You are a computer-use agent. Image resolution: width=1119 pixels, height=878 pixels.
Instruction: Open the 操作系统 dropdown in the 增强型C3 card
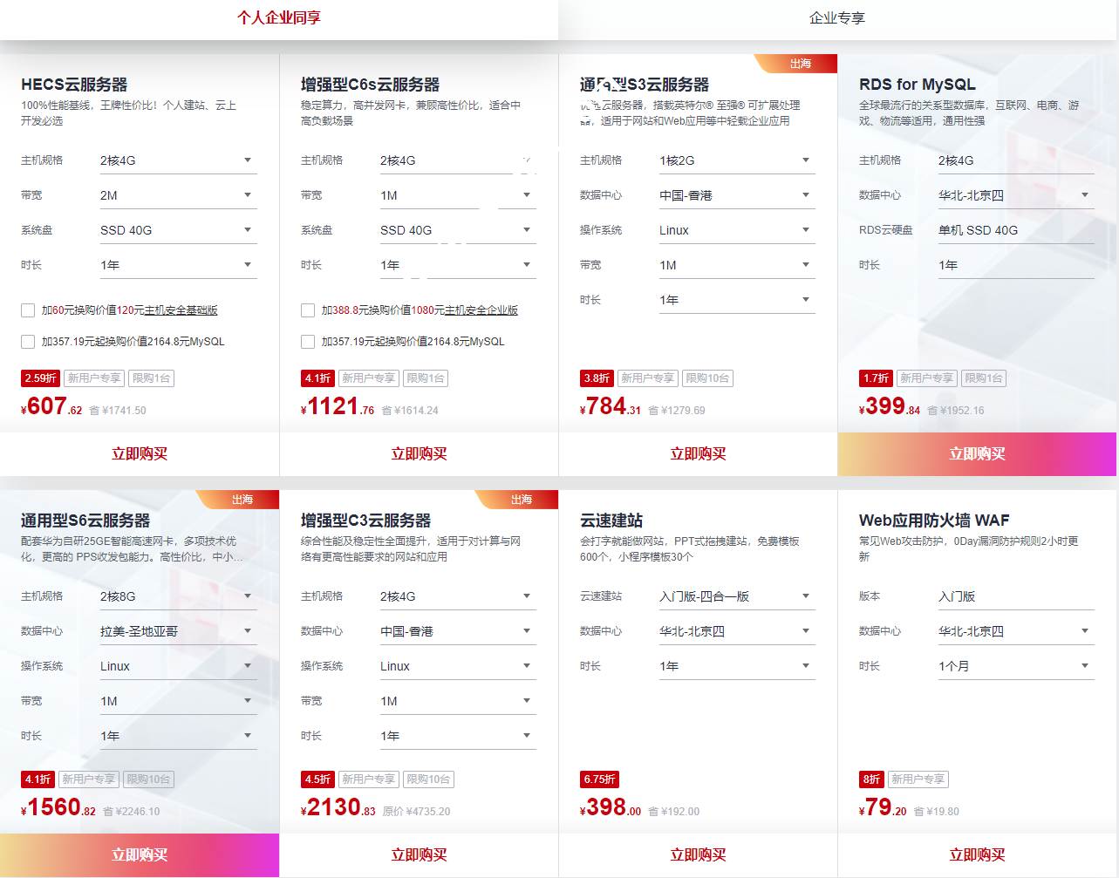coord(458,666)
